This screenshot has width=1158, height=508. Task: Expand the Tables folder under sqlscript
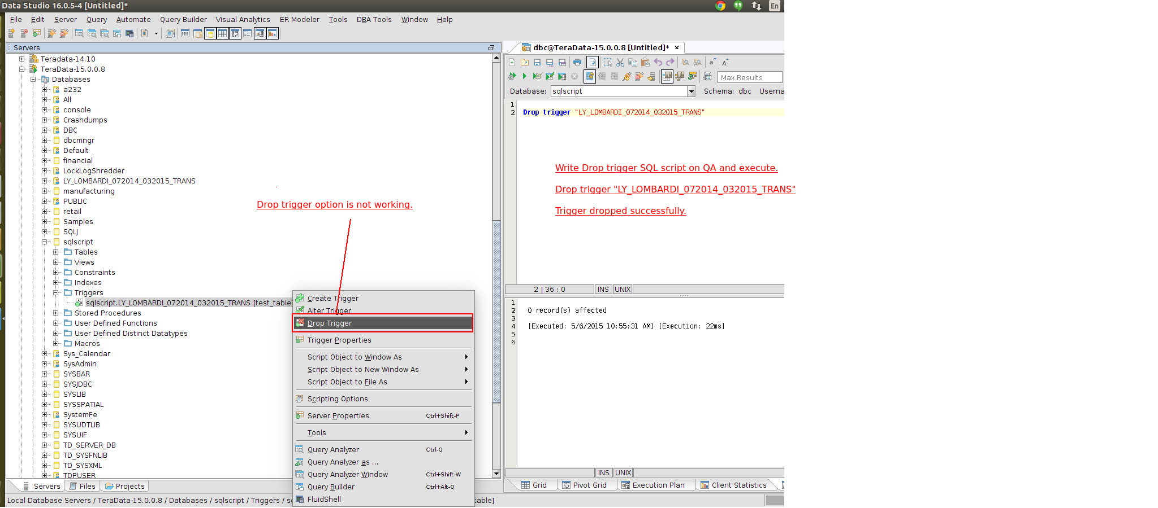(x=56, y=252)
